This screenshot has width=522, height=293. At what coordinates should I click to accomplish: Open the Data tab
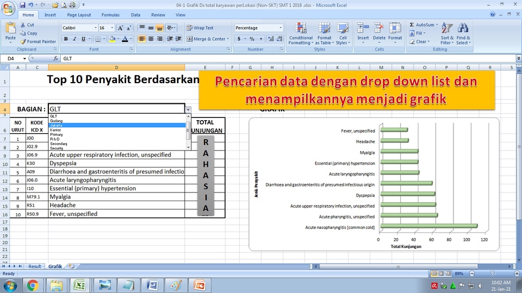click(x=135, y=15)
